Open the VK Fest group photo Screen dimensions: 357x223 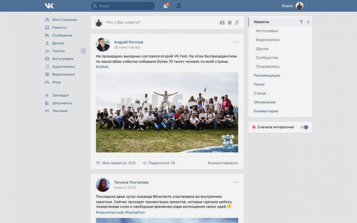[x=167, y=112]
